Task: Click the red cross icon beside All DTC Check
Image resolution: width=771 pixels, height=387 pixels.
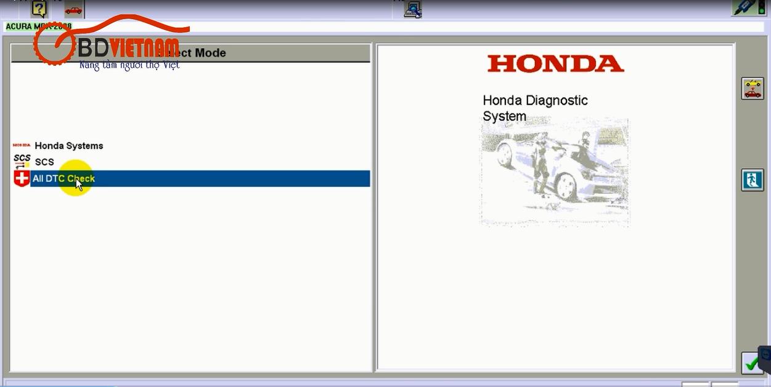Action: tap(22, 178)
